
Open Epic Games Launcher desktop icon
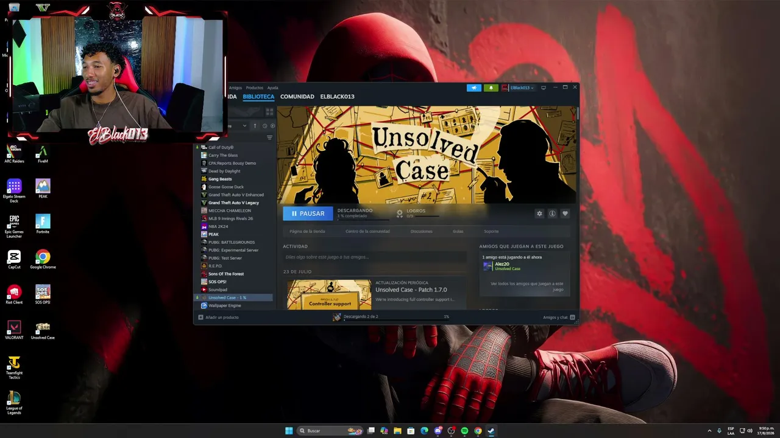(x=14, y=226)
